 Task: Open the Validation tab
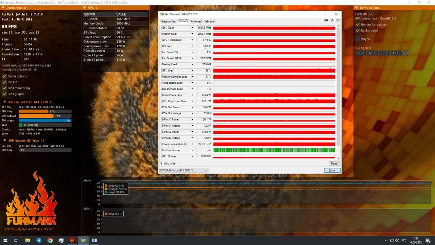click(209, 21)
